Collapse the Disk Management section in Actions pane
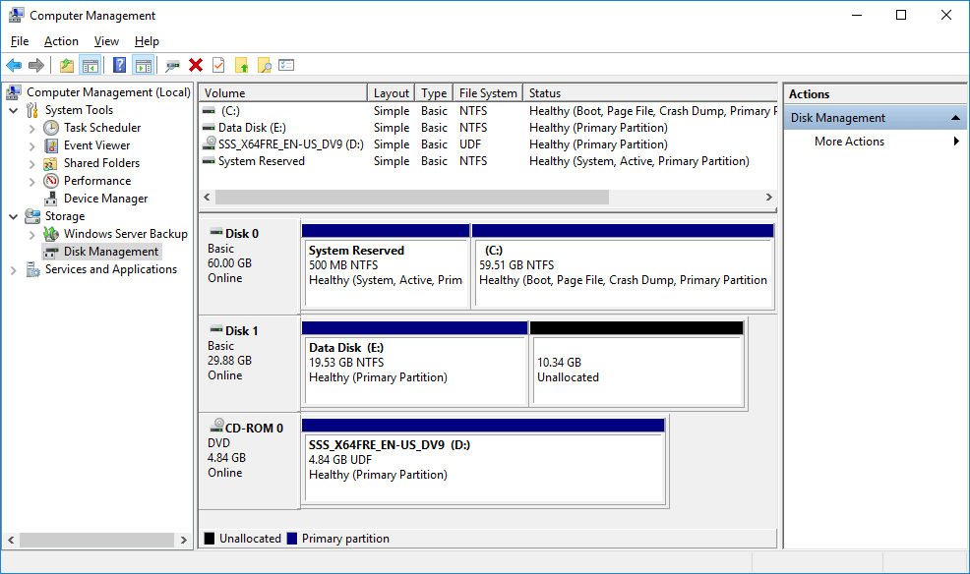 point(956,117)
